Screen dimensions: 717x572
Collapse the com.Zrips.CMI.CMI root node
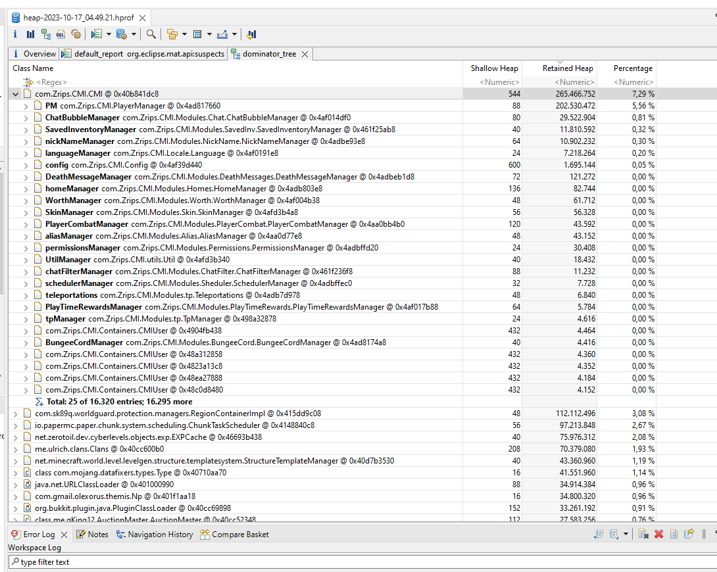14,93
